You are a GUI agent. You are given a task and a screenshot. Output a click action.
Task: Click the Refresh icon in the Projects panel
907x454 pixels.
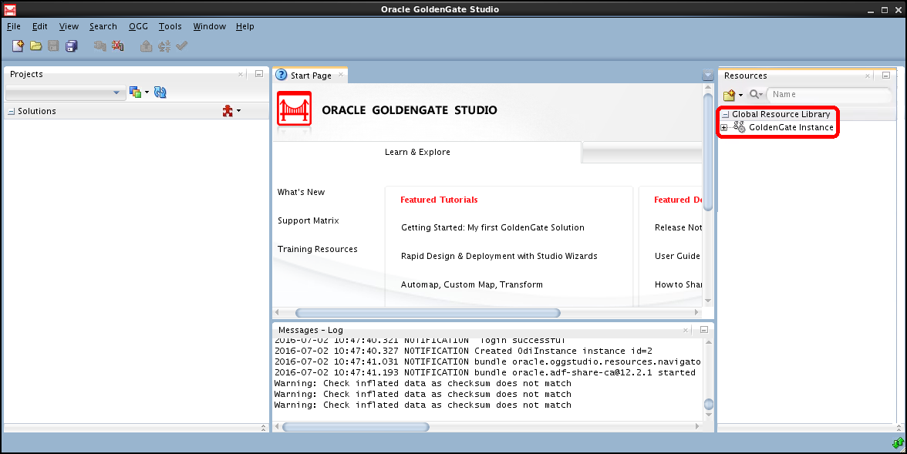click(x=160, y=92)
